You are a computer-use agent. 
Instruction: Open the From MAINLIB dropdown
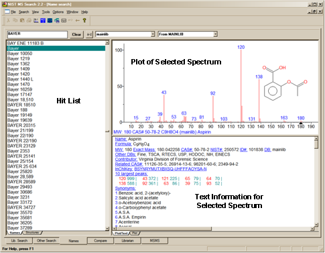pos(215,34)
